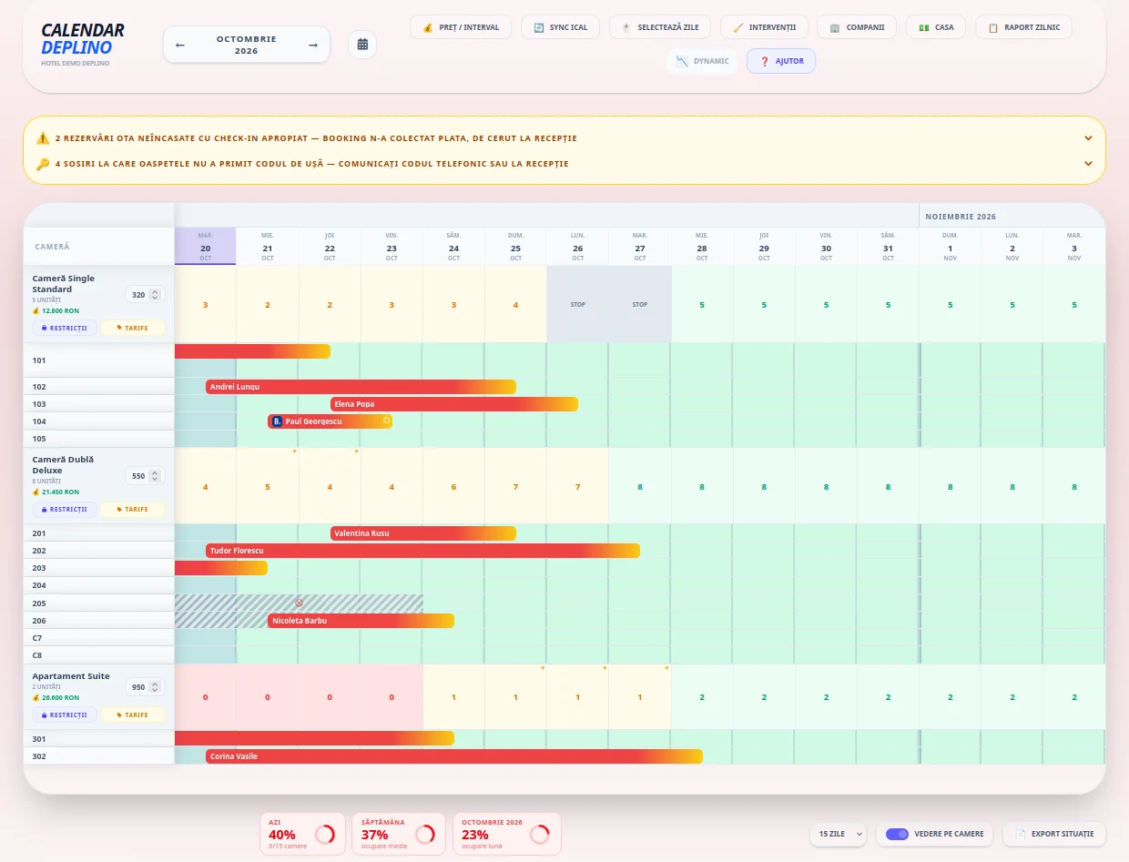This screenshot has height=862, width=1129.
Task: Open Restricții for Apartament Suite
Action: (x=64, y=715)
